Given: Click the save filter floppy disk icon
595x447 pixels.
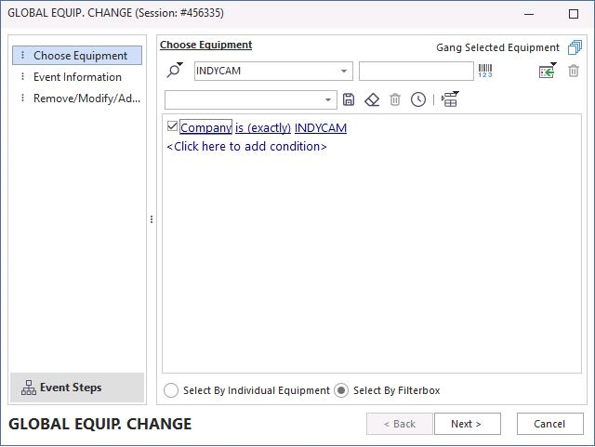Looking at the screenshot, I should coord(349,99).
